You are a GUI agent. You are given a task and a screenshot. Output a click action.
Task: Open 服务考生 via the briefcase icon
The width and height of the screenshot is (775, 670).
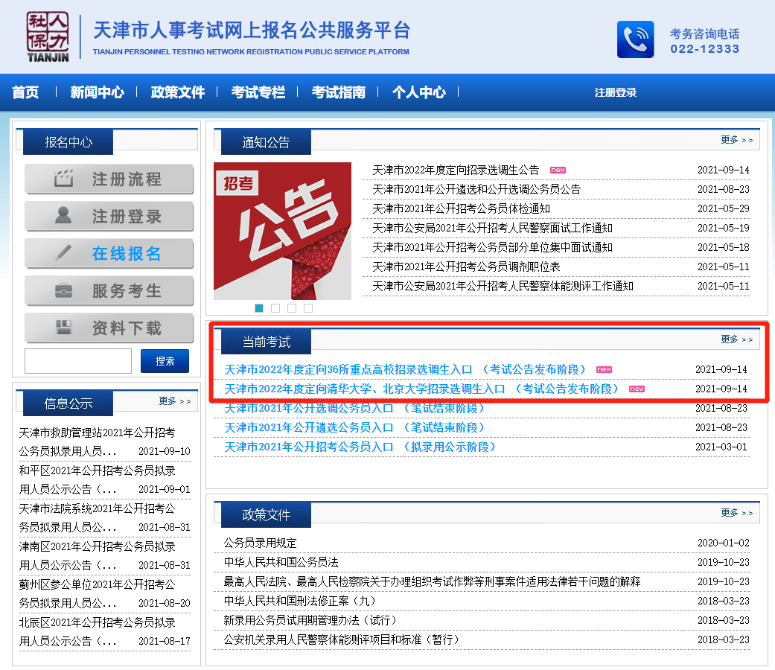pos(66,291)
